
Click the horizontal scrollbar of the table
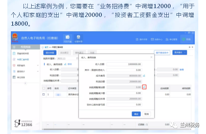point(96,129)
